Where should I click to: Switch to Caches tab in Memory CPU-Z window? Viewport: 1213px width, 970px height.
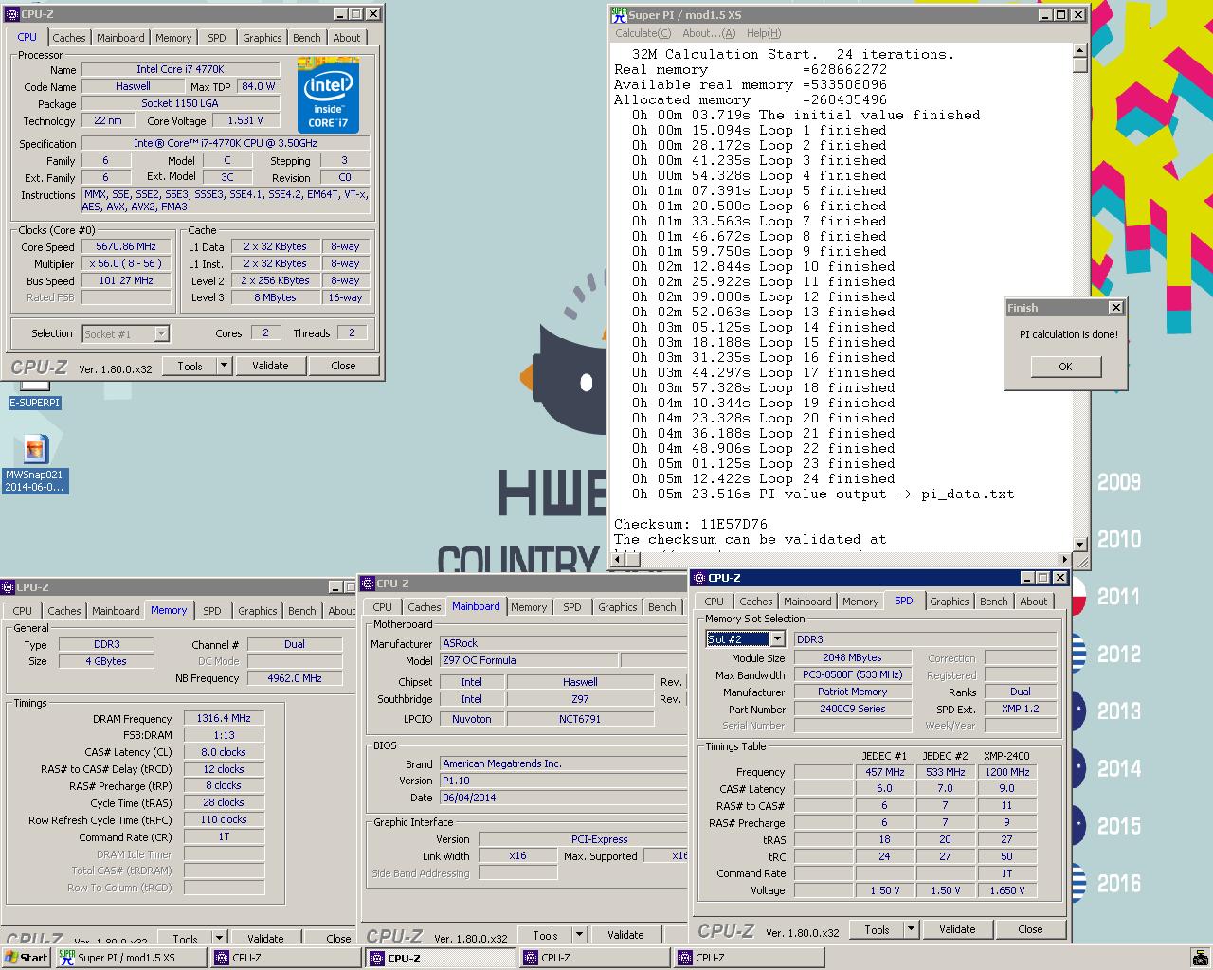point(64,611)
